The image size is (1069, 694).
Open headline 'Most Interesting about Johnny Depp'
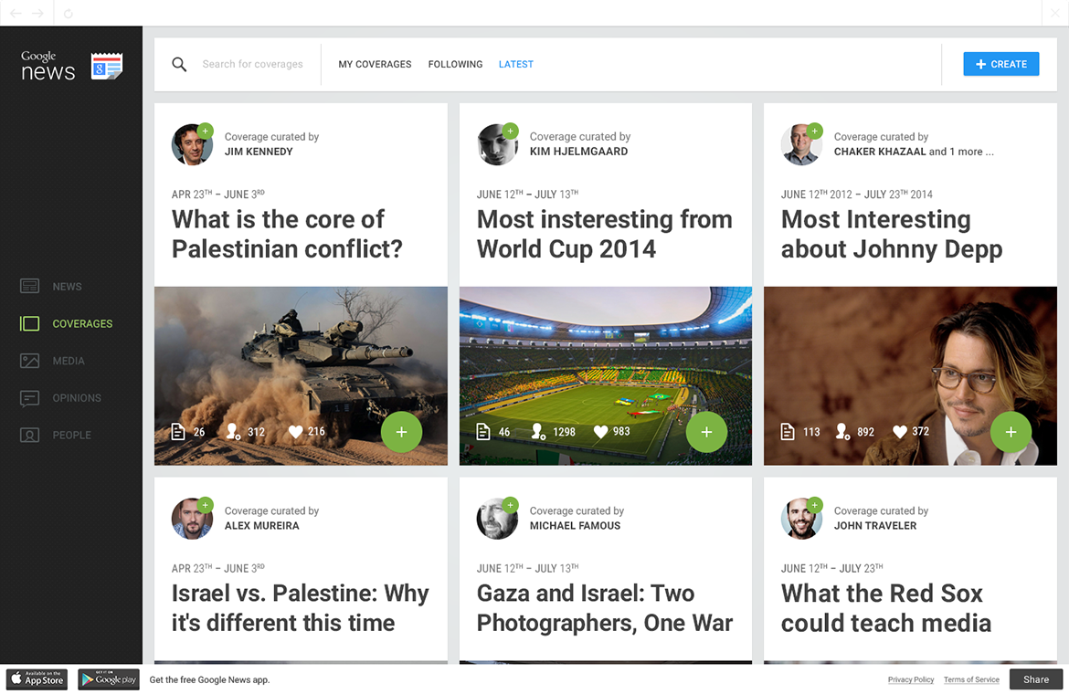pos(892,235)
